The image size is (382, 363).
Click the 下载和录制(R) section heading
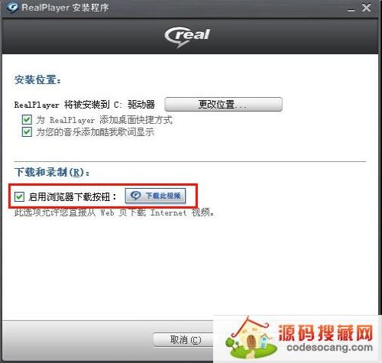click(x=52, y=173)
